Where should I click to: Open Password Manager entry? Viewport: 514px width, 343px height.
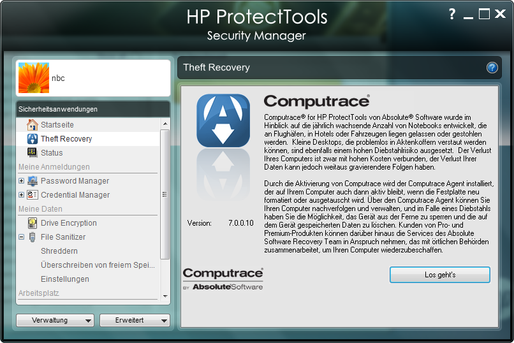[75, 181]
